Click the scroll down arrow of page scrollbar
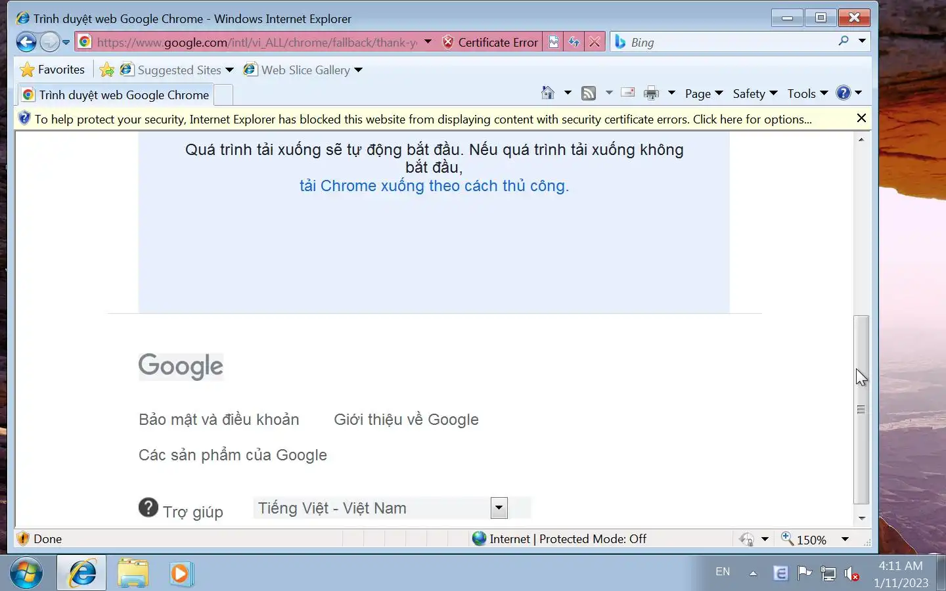Screen dimensions: 946x591 tap(861, 518)
